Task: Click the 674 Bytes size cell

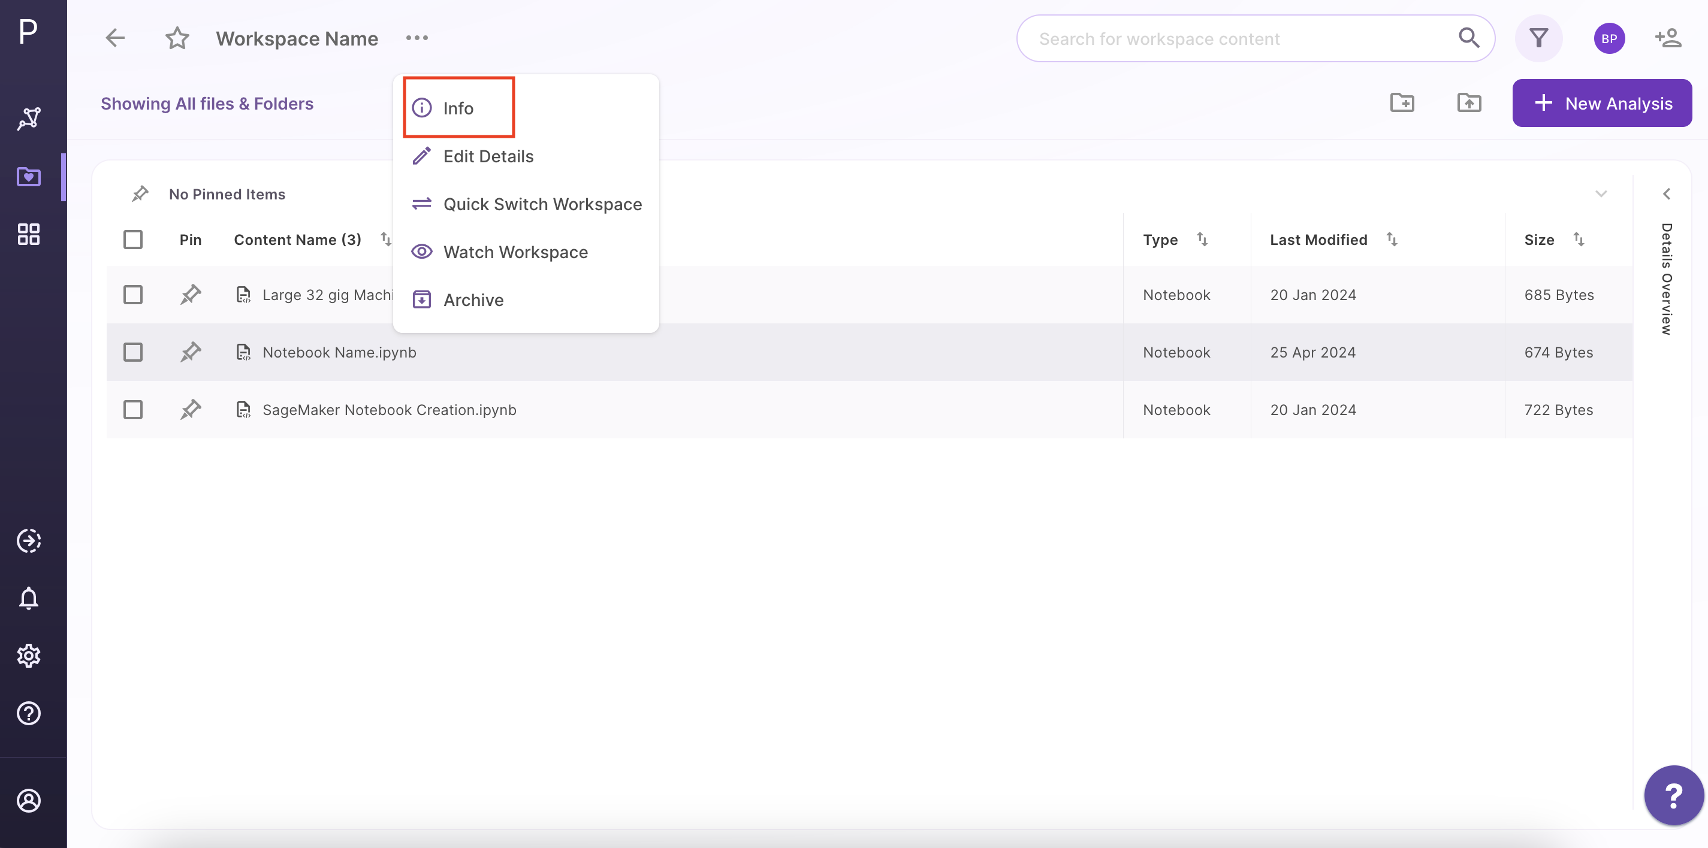Action: pos(1558,352)
